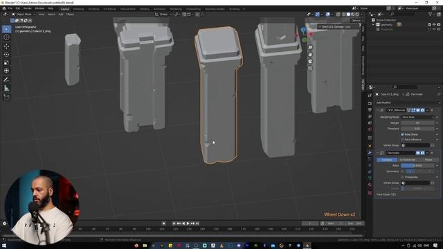
Task: Toggle Weighted Normal modifier edit mode display
Action: click(413, 110)
